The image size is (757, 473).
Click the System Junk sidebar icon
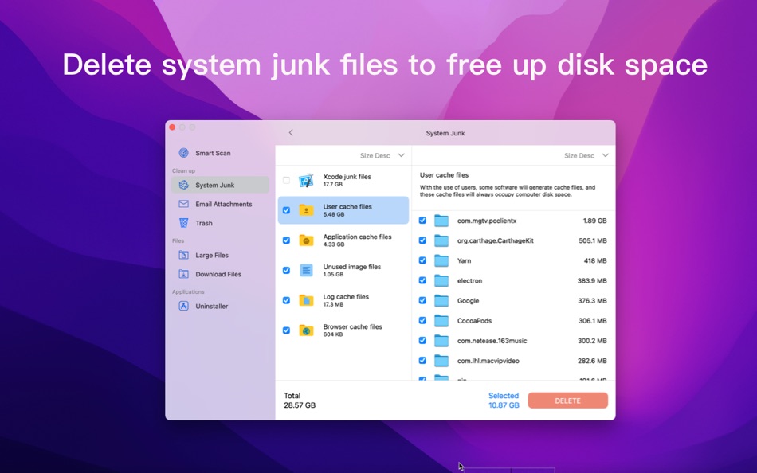point(183,185)
